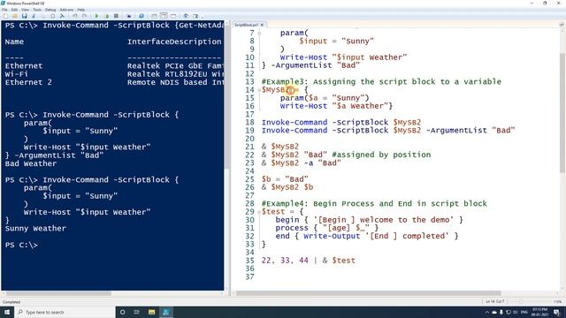Screen dimensions: 566x318
Task: Copy selection using the Copy icon
Action: (43, 16)
